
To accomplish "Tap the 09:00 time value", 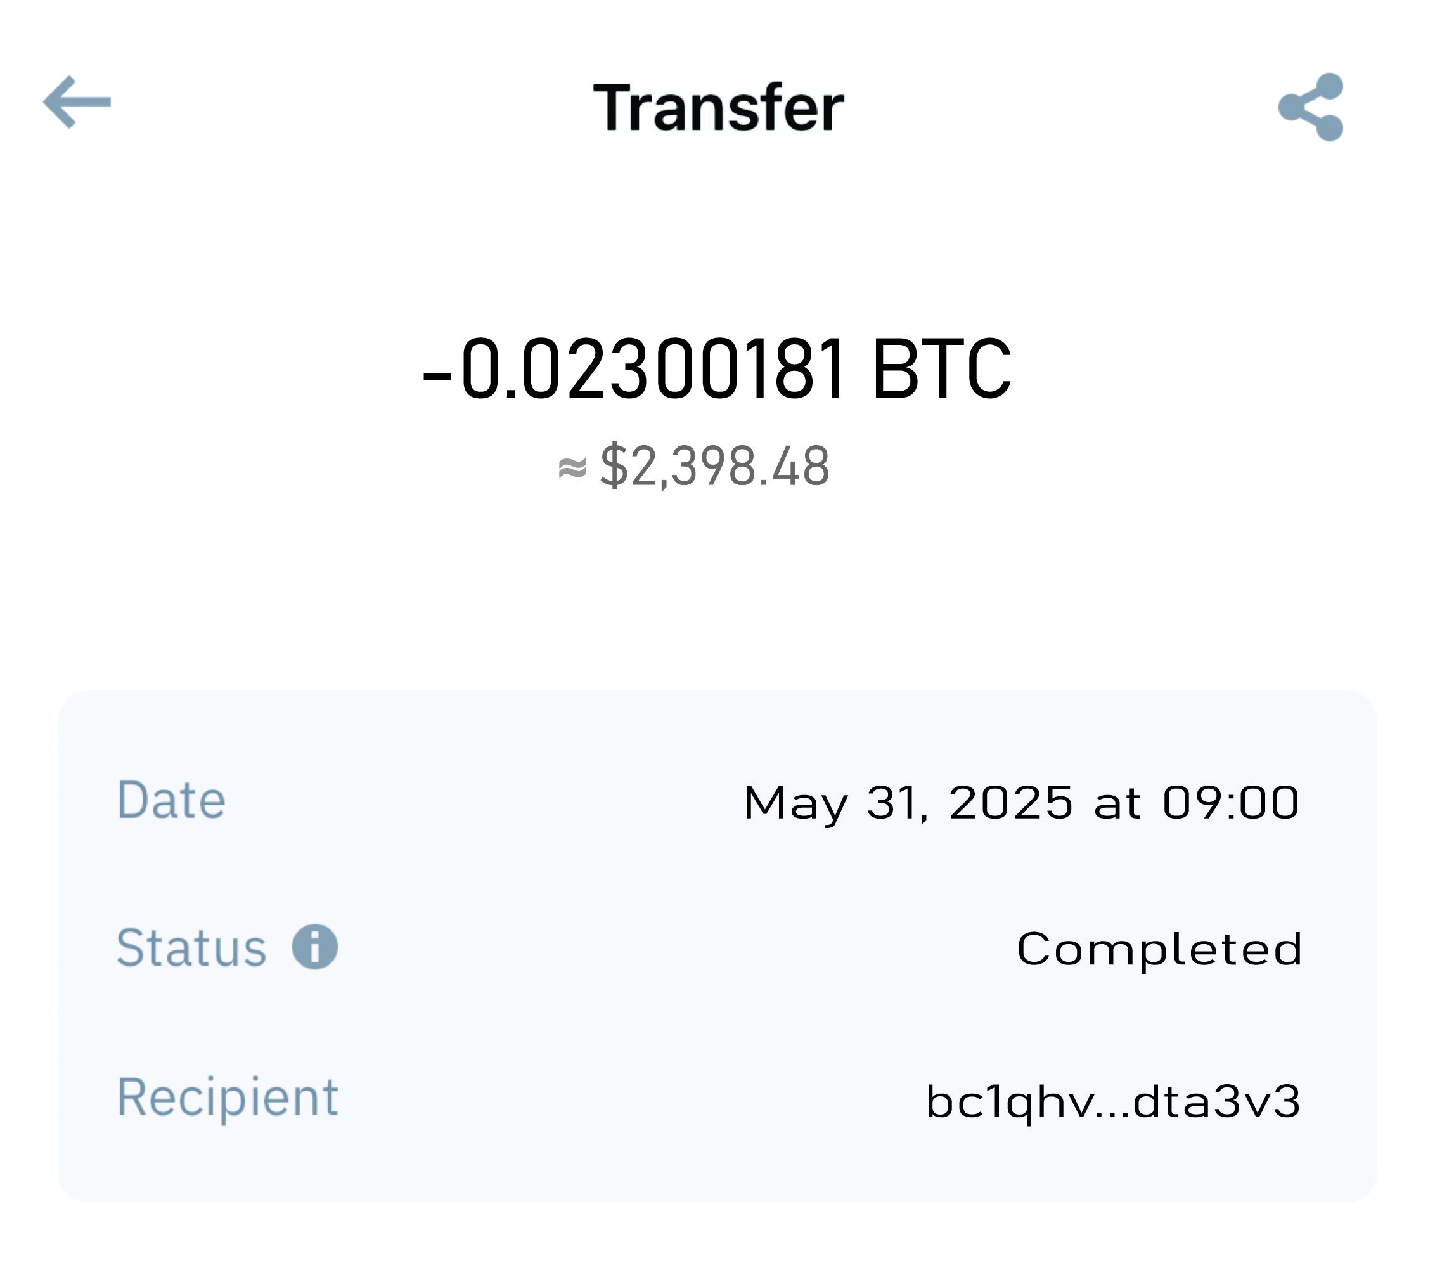I will pos(1231,802).
